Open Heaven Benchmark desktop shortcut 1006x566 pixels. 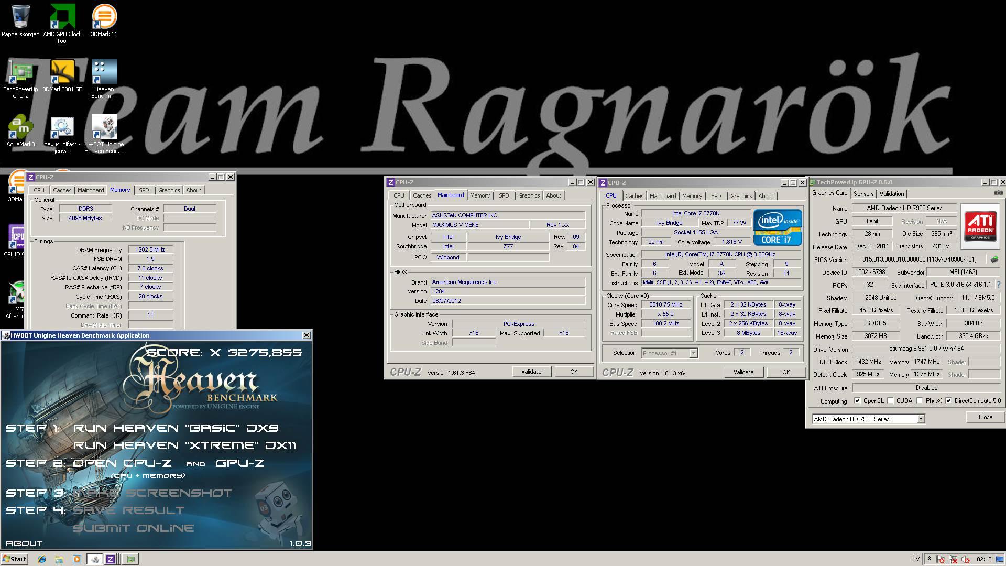click(104, 79)
